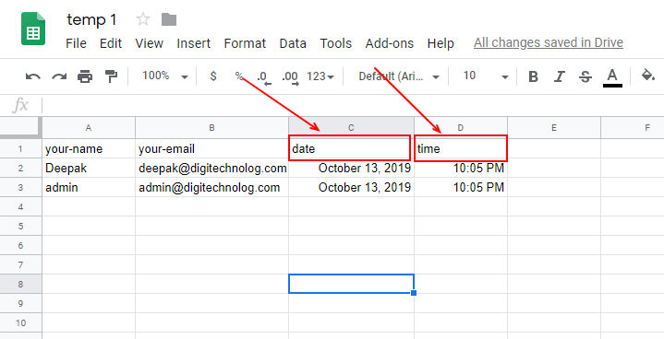
Task: Move document using the folder icon
Action: 169,19
